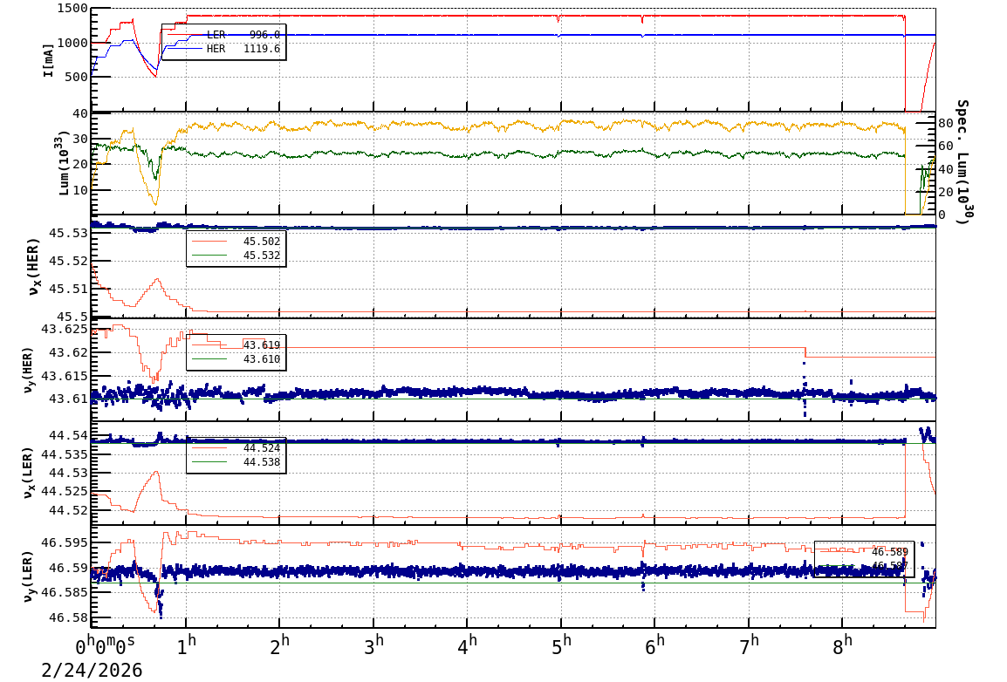Click the 2h time axis label
The height and width of the screenshot is (682, 1007).
(x=280, y=645)
